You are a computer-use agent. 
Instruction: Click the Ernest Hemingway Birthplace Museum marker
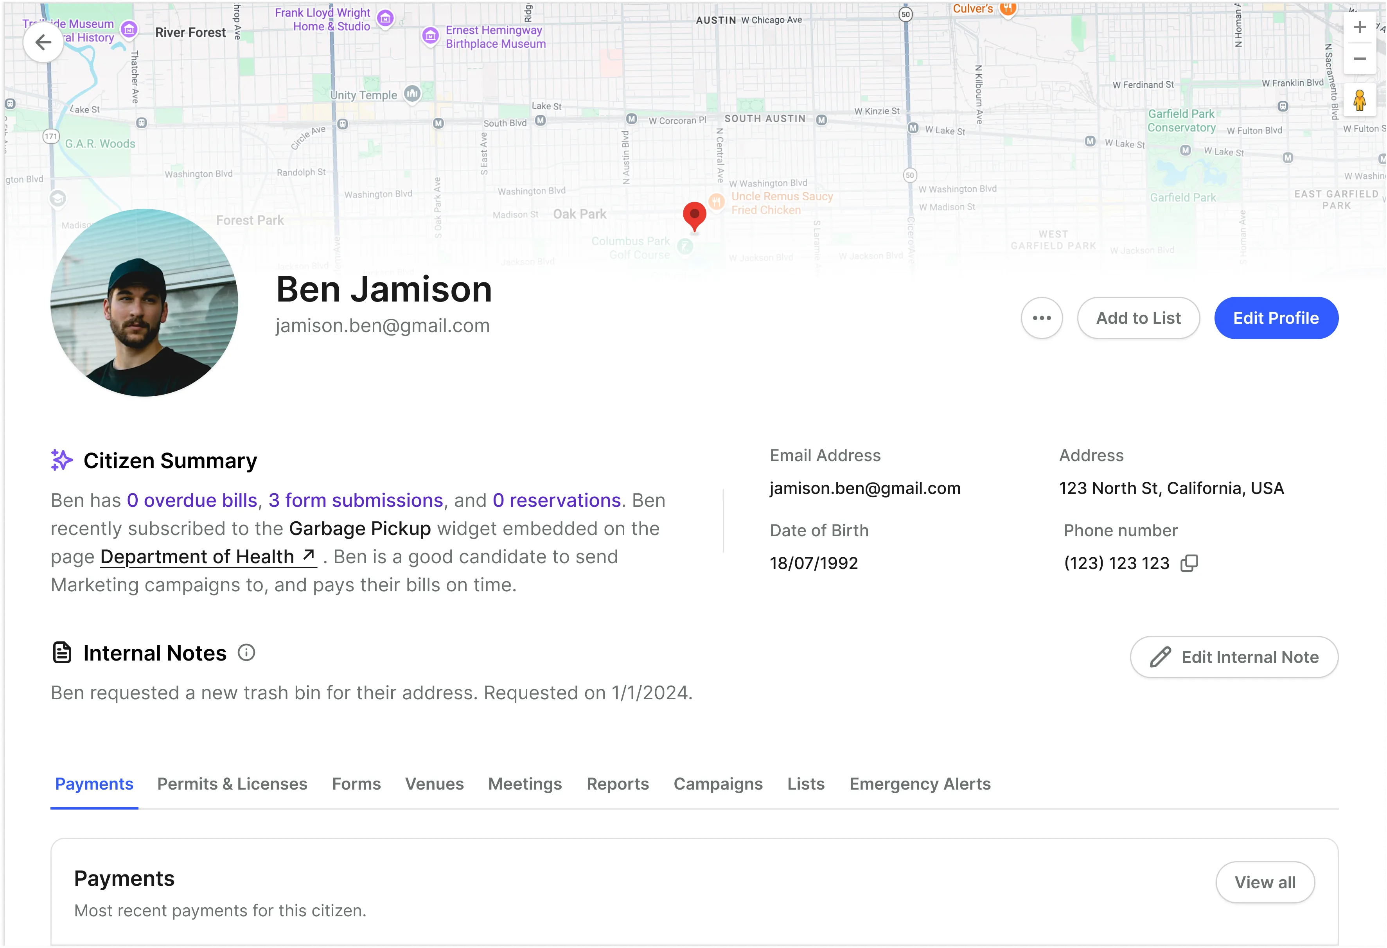pyautogui.click(x=430, y=36)
